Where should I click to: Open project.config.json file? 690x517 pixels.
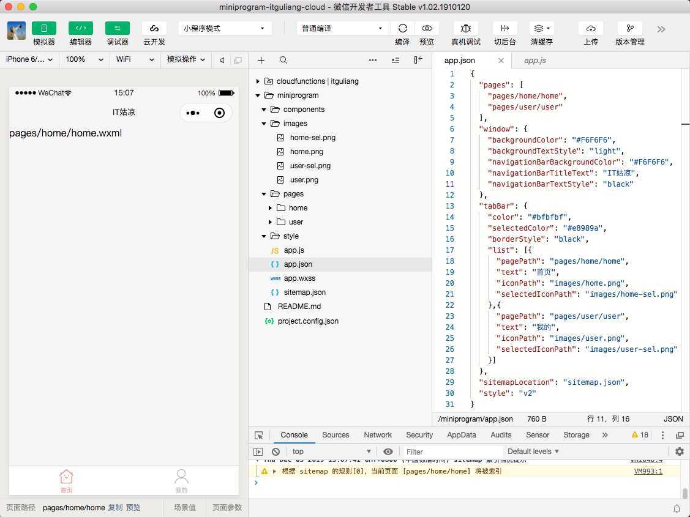tap(308, 321)
